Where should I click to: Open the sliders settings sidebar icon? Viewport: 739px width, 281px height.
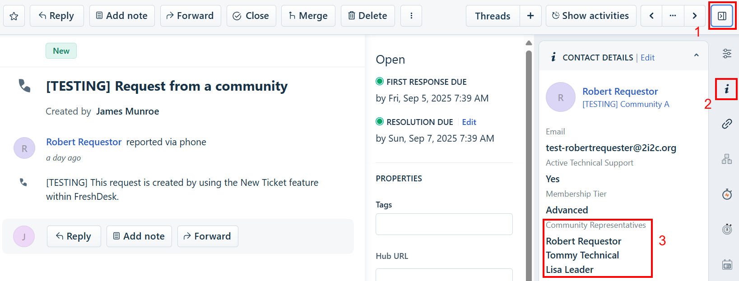point(727,53)
